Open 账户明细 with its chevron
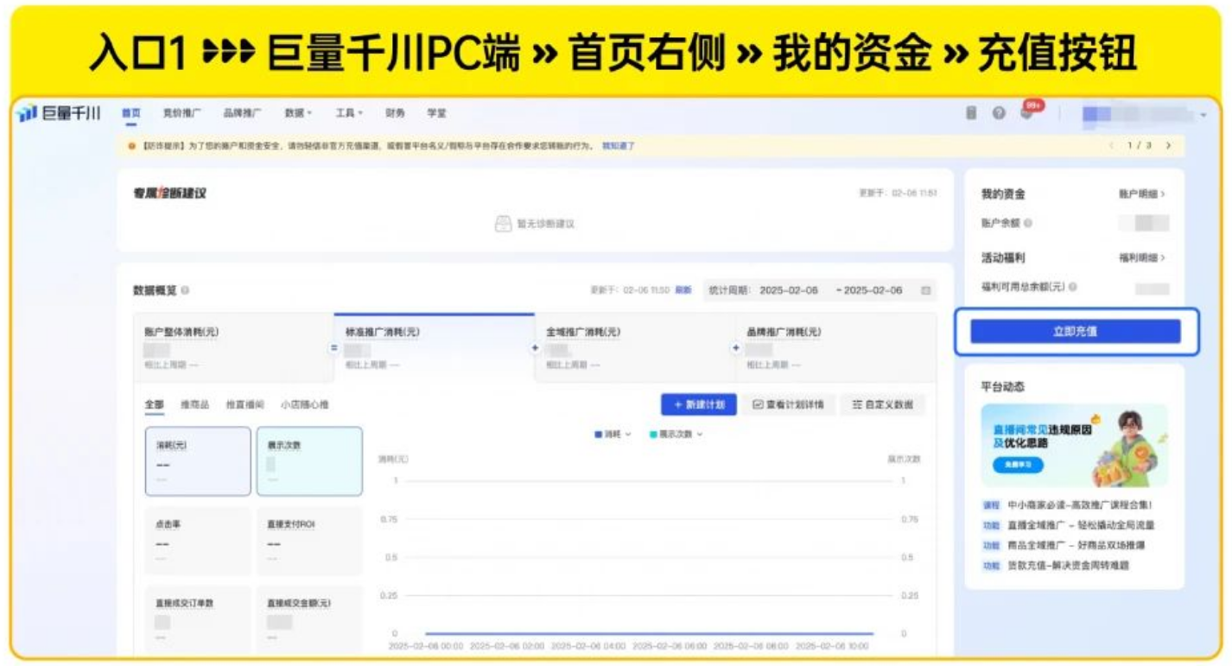The image size is (1232, 666). (1141, 194)
